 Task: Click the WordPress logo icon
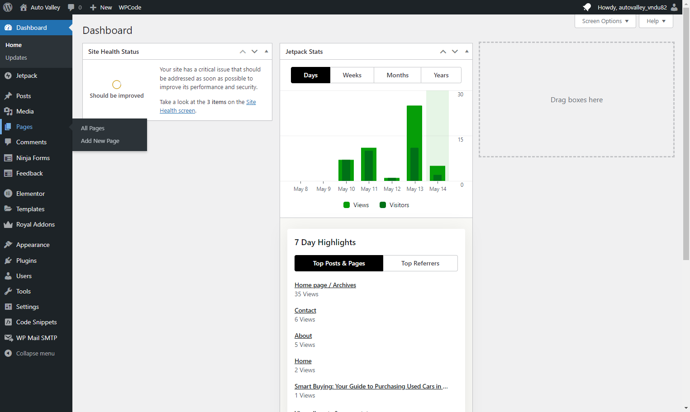point(8,7)
